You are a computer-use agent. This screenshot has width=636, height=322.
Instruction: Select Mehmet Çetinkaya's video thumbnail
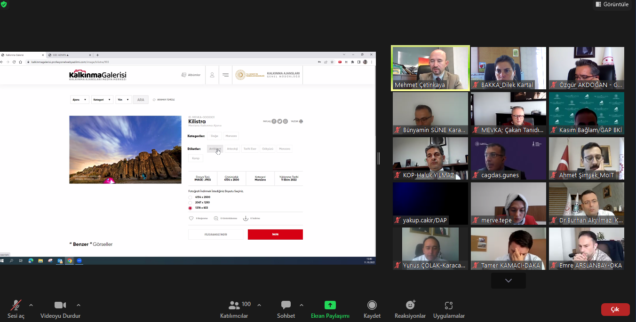tap(430, 68)
